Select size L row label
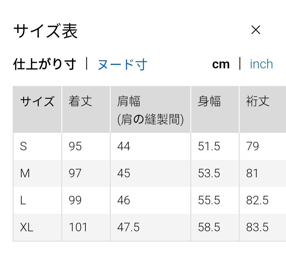Viewport: 286px width, 265px height. tap(23, 200)
